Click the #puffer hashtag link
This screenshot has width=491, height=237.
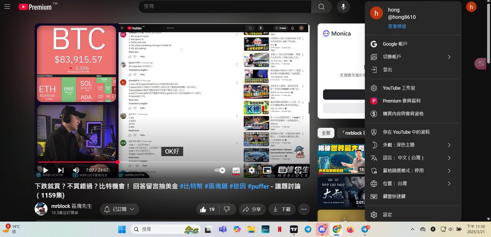tap(259, 186)
